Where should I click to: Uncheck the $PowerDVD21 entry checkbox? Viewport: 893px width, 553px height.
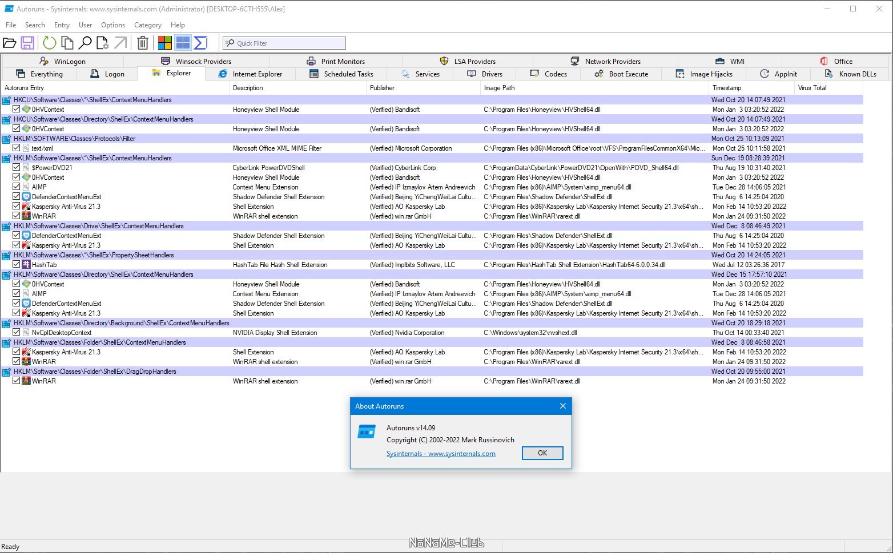[17, 167]
